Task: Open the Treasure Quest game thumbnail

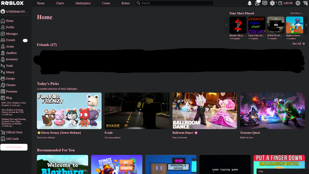Action: point(272,111)
